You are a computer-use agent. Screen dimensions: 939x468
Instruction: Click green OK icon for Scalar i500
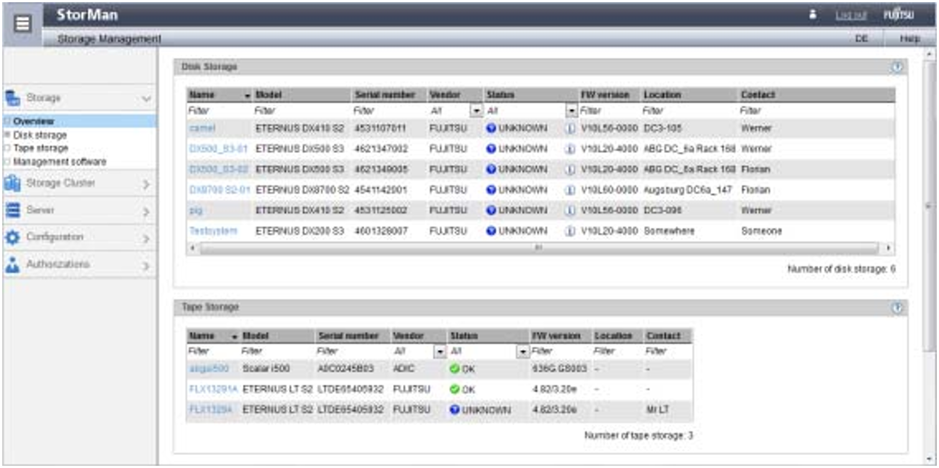(x=455, y=369)
